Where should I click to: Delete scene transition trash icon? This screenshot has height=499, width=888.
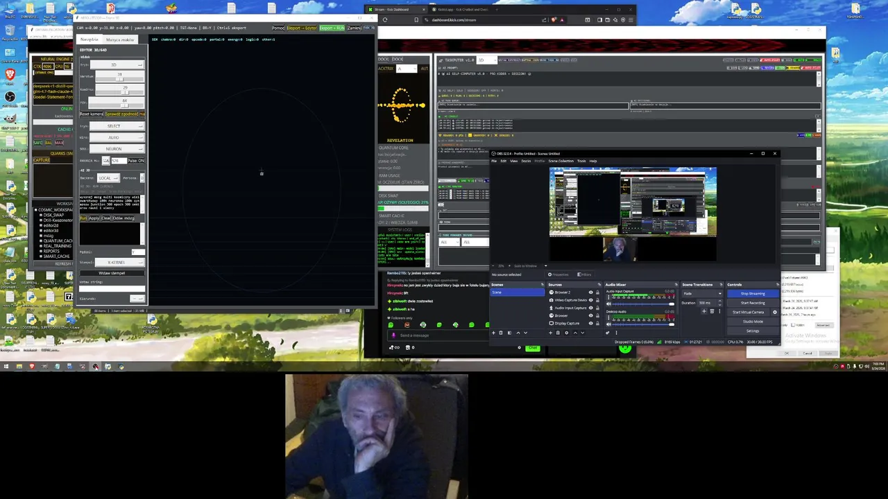coord(712,311)
